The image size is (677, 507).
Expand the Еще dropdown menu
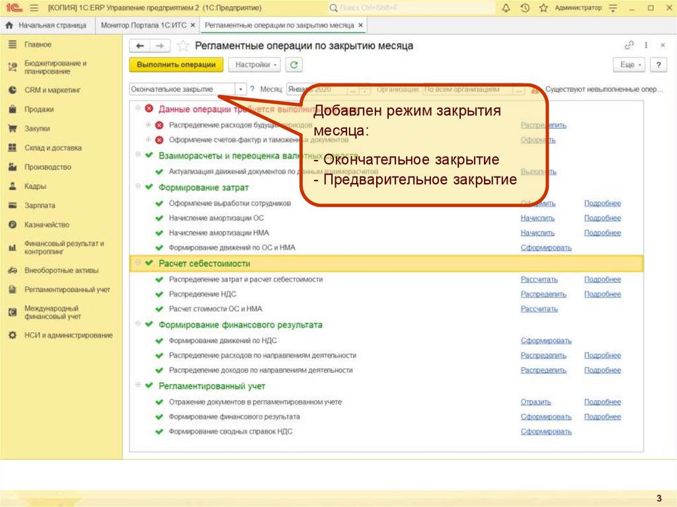click(630, 65)
